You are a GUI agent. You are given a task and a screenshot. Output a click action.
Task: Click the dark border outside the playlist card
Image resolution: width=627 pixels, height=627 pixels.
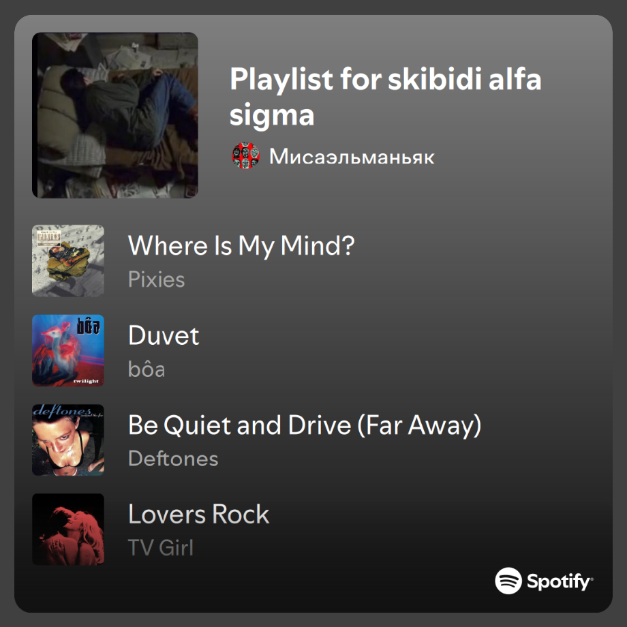pos(6,313)
